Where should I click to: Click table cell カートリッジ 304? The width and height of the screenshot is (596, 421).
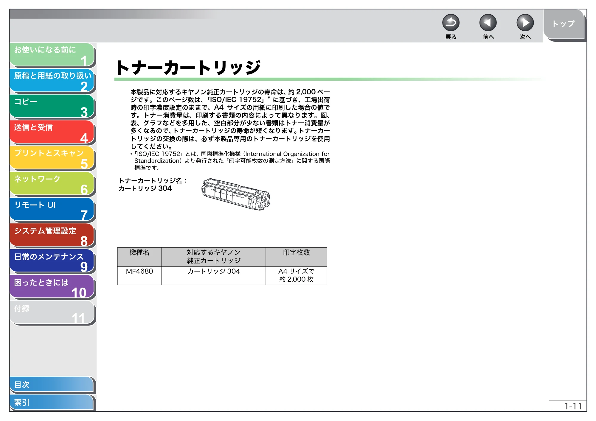214,276
